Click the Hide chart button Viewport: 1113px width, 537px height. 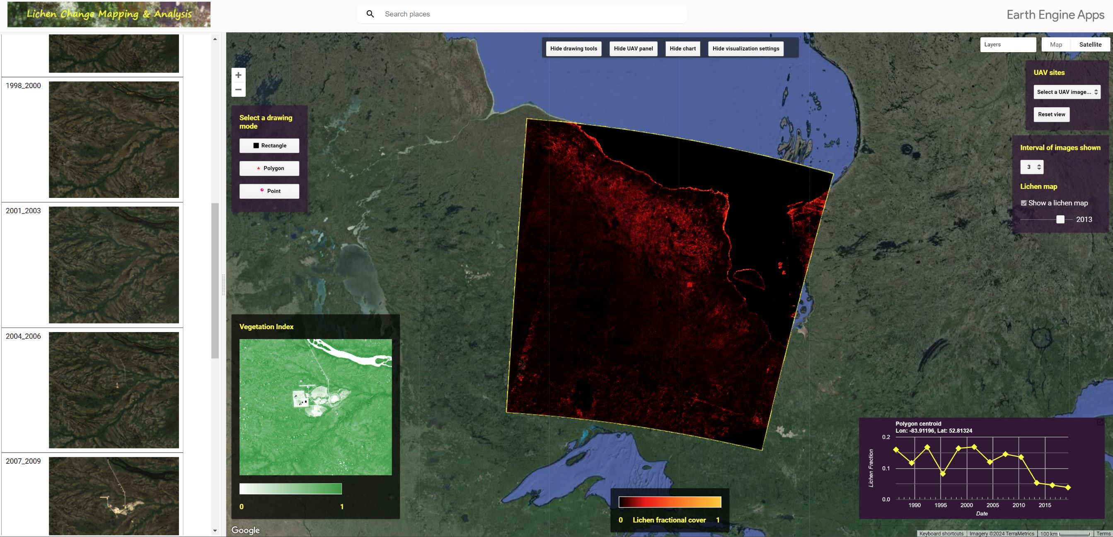coord(682,48)
